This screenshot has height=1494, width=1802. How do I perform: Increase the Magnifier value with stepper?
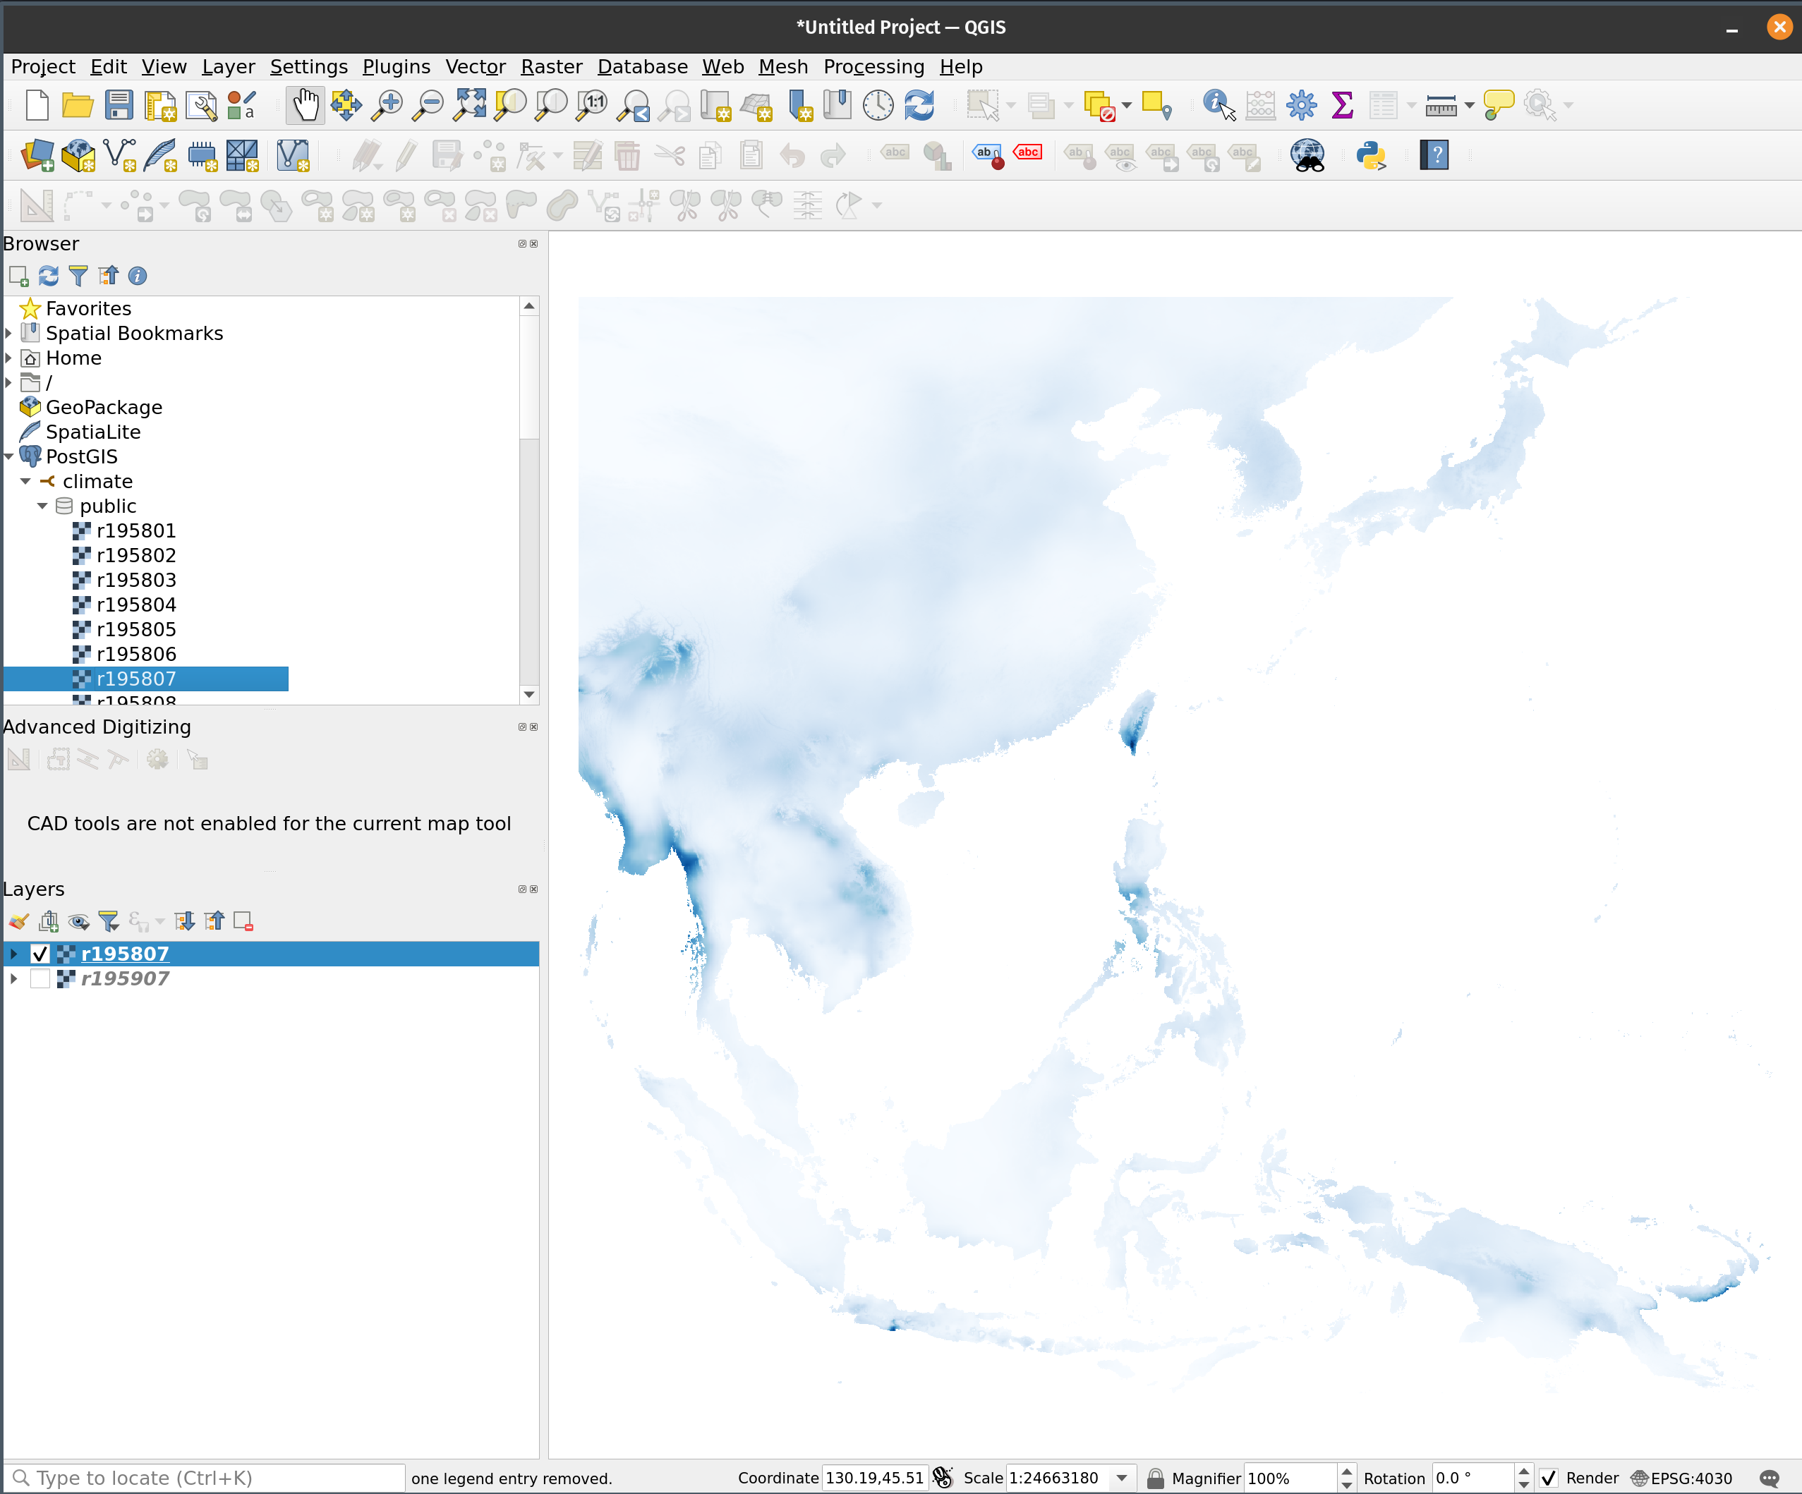pyautogui.click(x=1346, y=1471)
